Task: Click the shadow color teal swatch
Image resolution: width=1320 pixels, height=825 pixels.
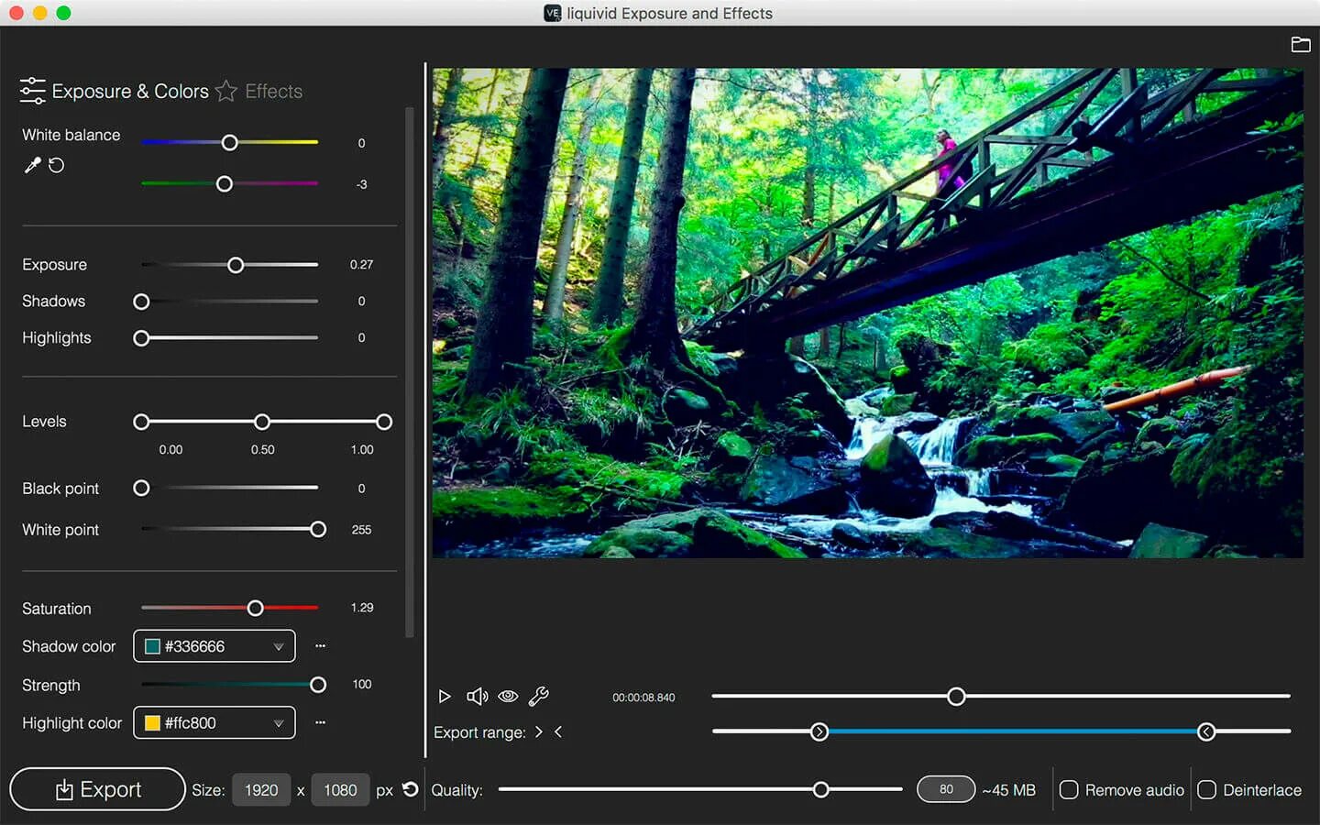Action: click(x=153, y=646)
